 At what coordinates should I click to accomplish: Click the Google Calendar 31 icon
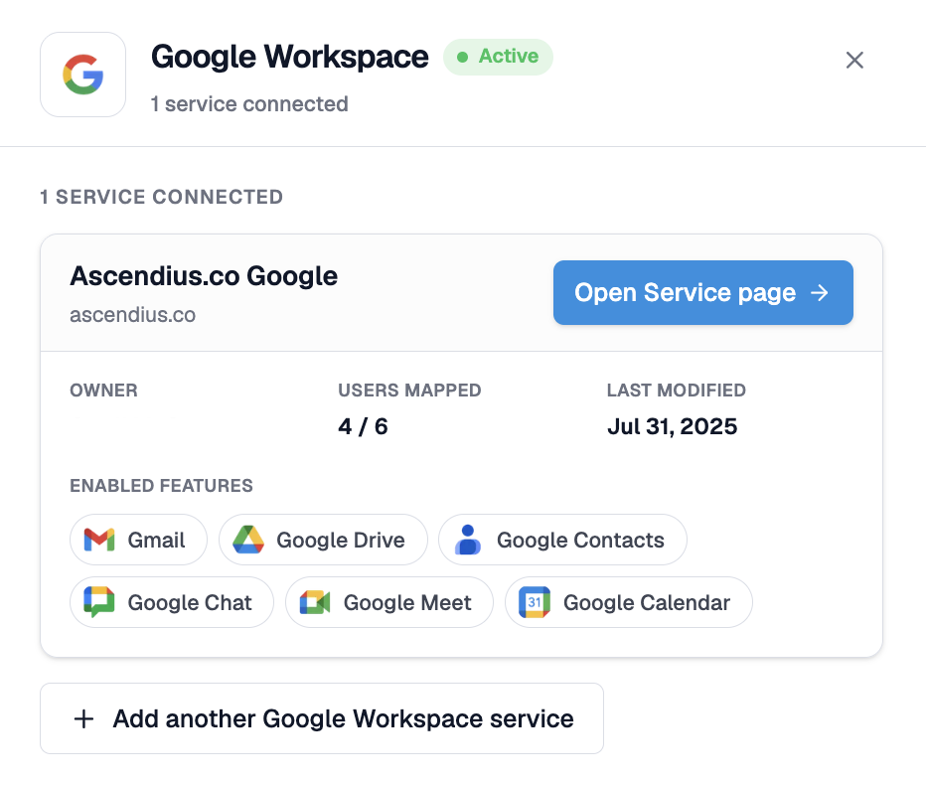click(x=535, y=602)
